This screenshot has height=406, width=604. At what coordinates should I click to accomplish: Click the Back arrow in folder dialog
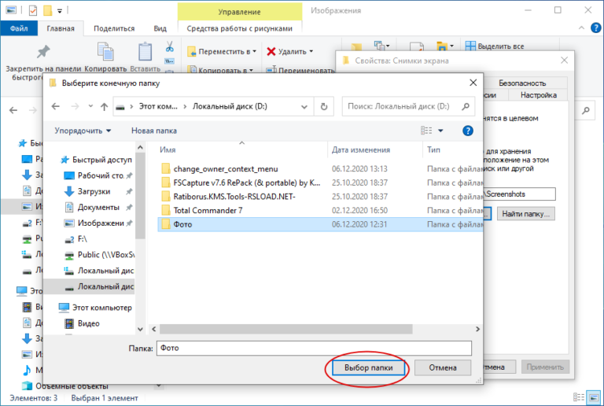55,106
